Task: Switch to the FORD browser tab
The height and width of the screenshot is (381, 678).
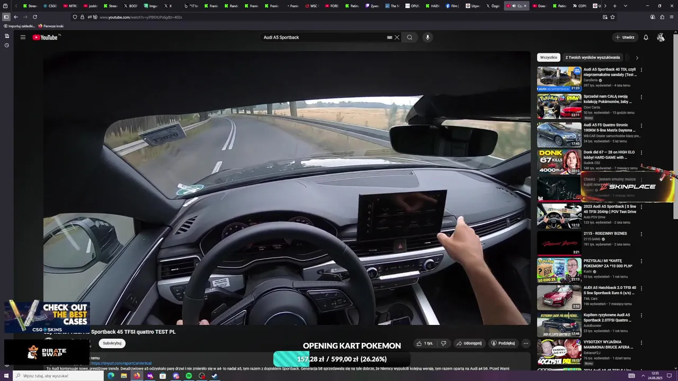Action: (332, 6)
